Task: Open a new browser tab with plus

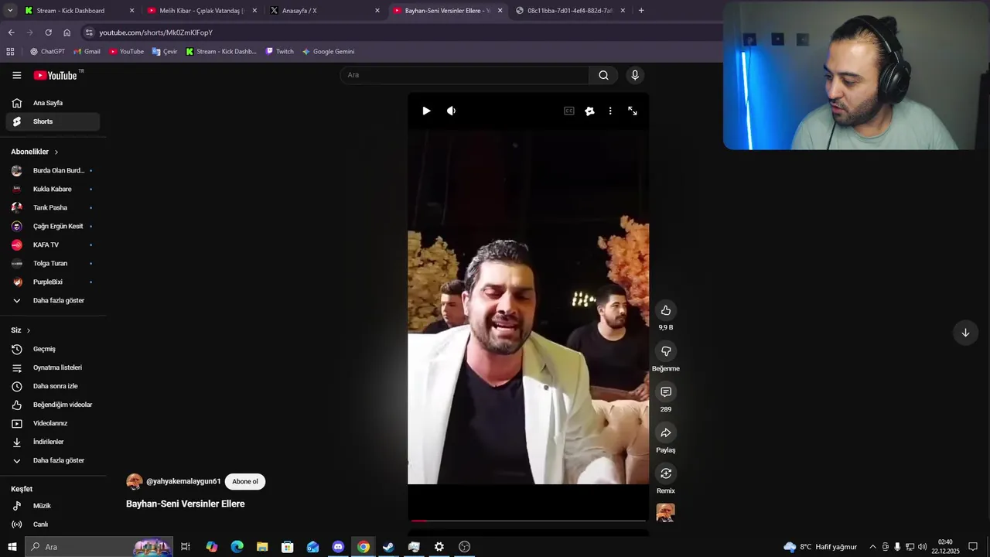Action: point(641,11)
